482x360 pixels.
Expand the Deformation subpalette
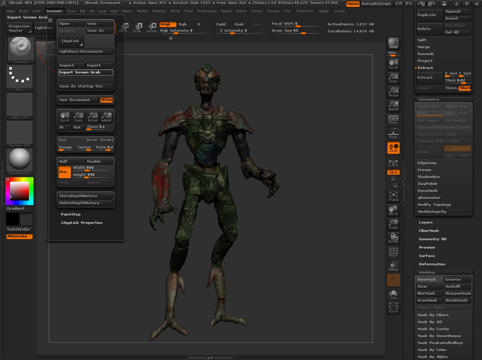432,264
